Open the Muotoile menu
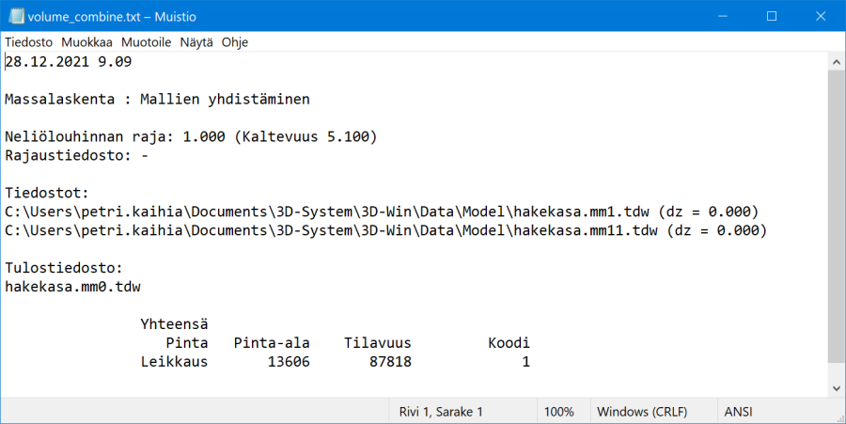The width and height of the screenshot is (846, 424). click(x=147, y=42)
